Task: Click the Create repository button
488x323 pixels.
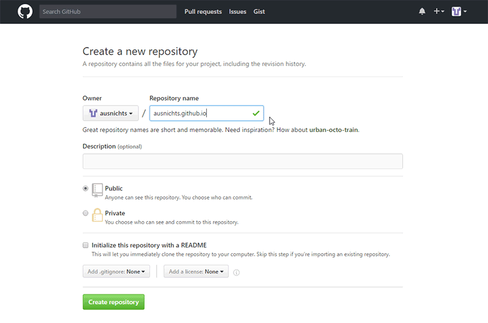Action: tap(113, 302)
